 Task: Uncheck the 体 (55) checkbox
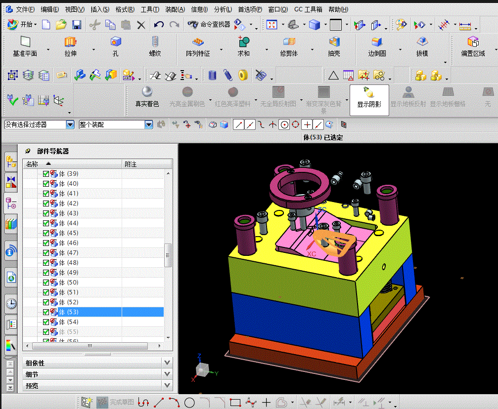coord(45,332)
